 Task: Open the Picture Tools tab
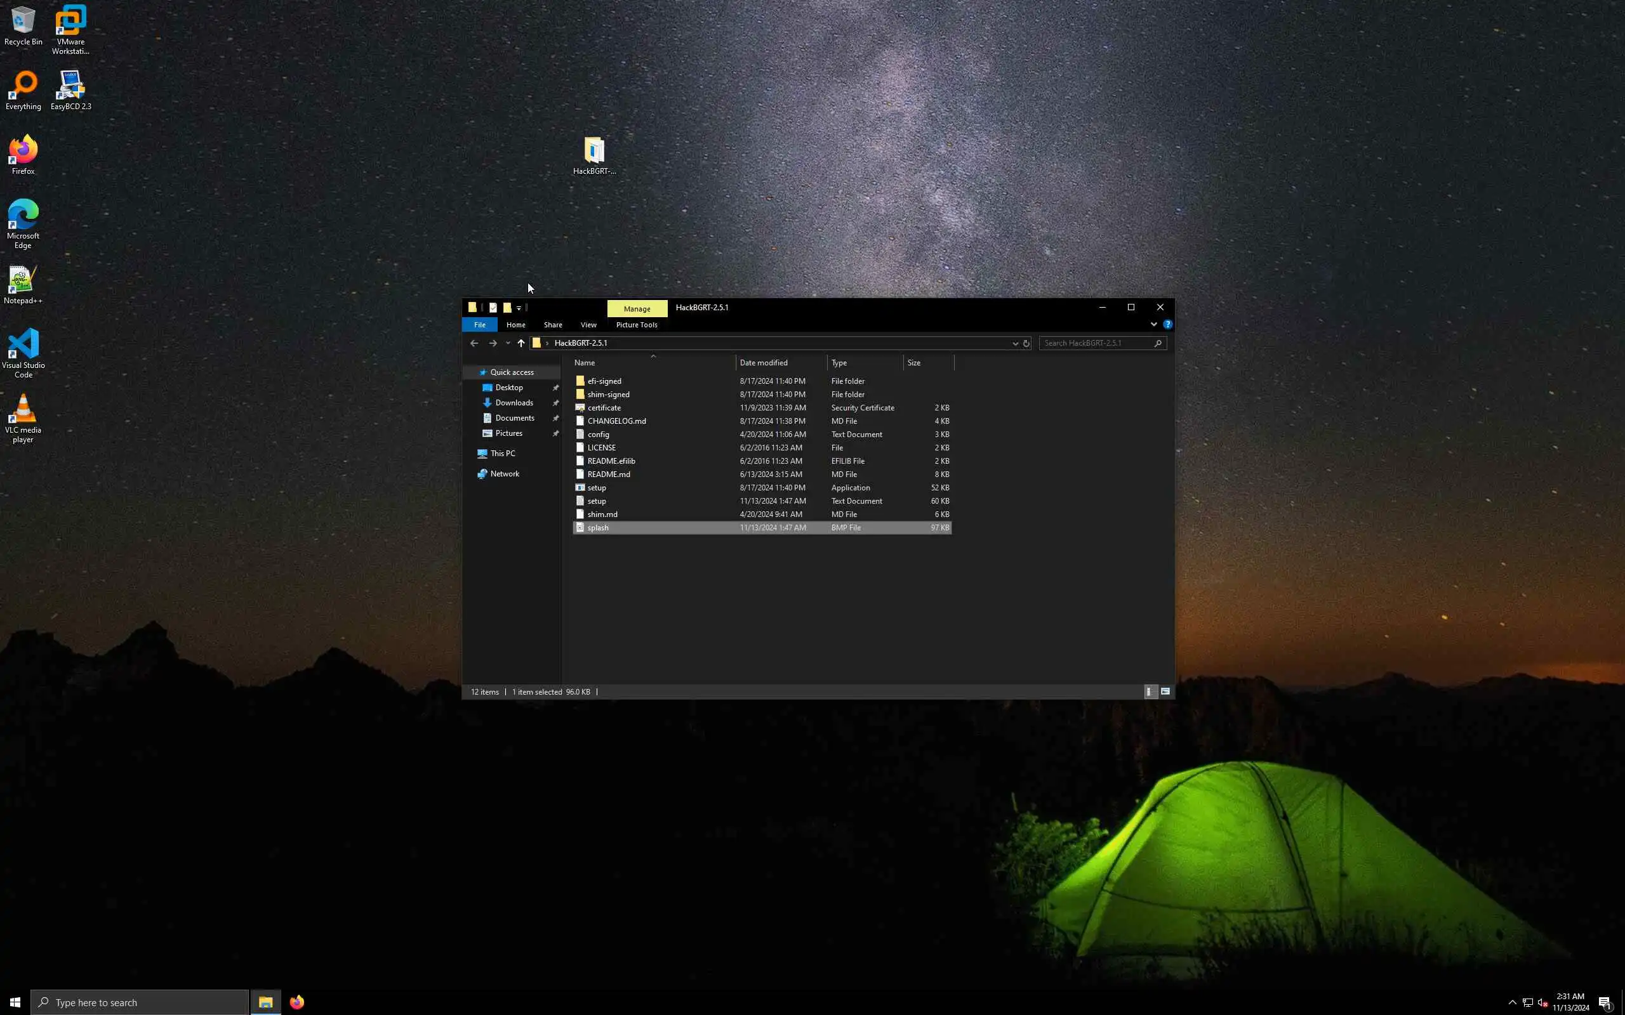tap(637, 325)
